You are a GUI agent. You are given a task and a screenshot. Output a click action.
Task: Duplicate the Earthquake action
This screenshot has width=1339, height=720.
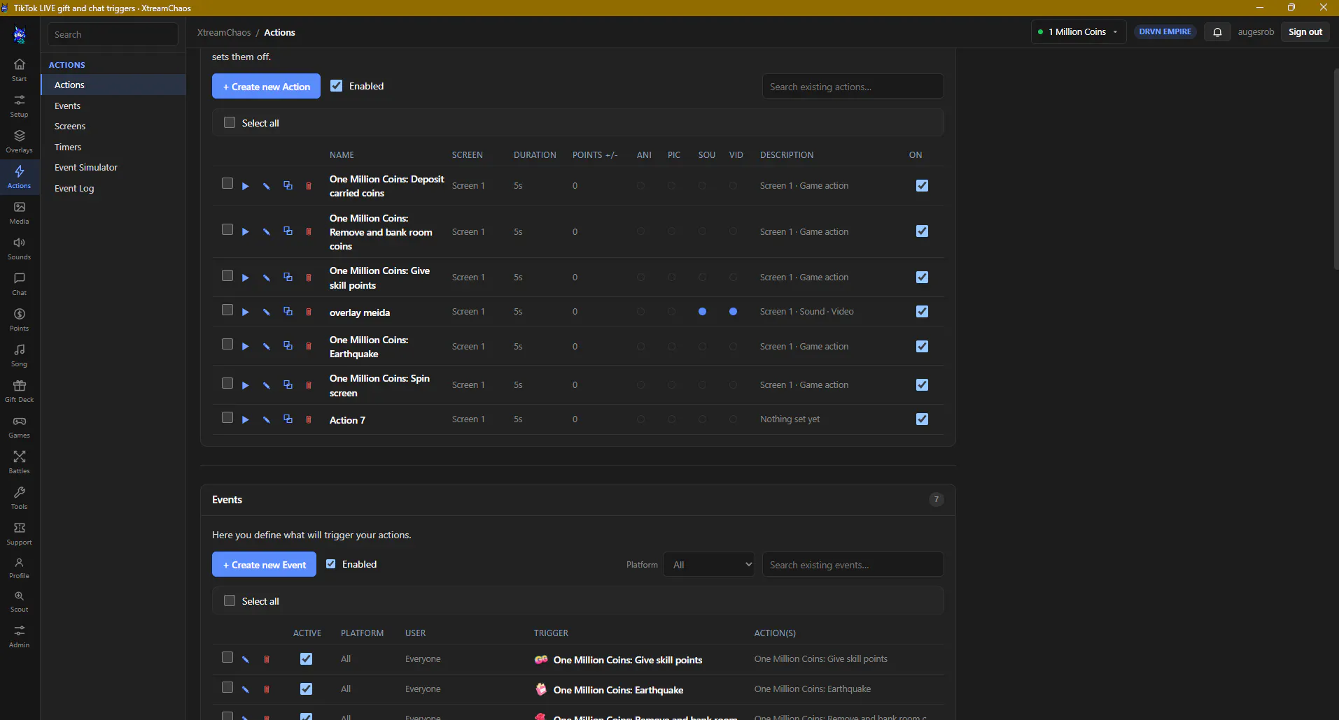[x=288, y=346]
